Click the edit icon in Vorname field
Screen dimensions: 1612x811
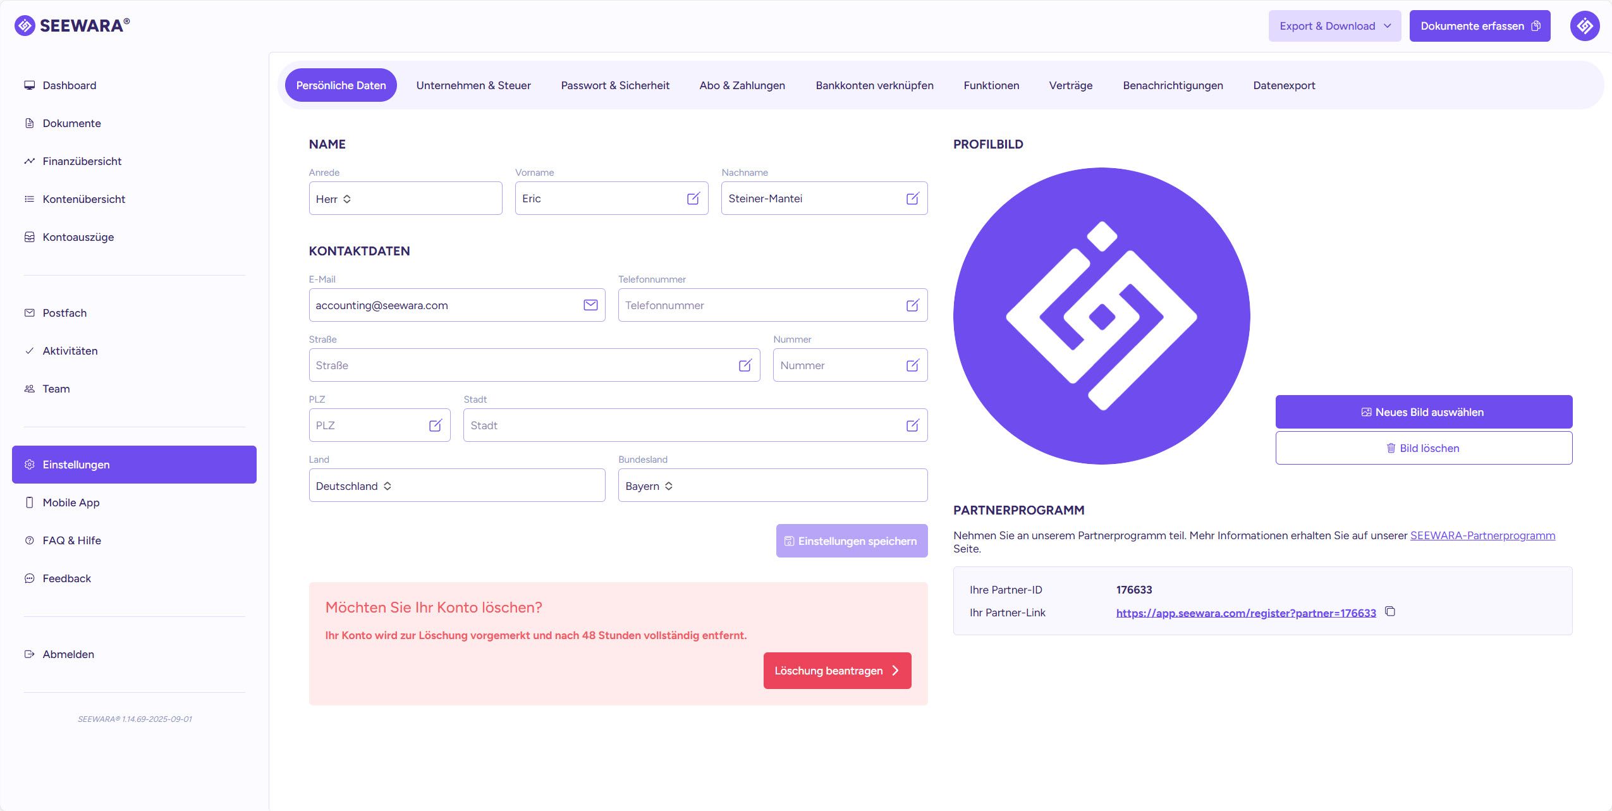693,198
